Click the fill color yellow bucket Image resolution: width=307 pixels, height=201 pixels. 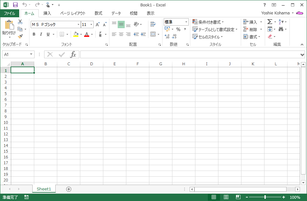pyautogui.click(x=76, y=34)
